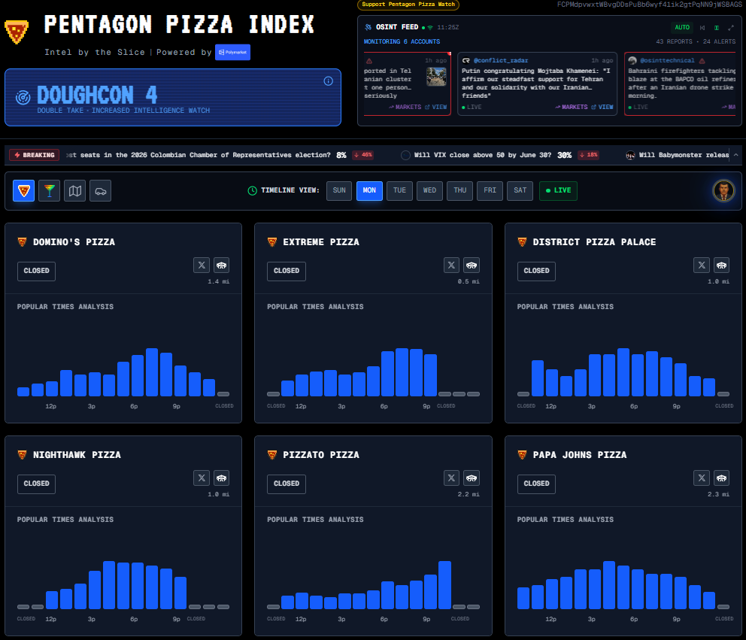Viewport: 746px width, 640px height.
Task: Click the alert triangle beside @osinttechnical
Action: 702,61
